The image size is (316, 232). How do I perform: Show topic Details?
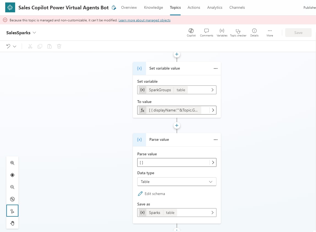pos(254,32)
